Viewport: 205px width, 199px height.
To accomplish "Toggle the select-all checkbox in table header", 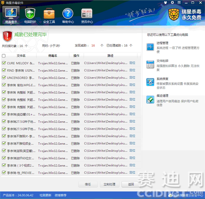I will coord(4,56).
